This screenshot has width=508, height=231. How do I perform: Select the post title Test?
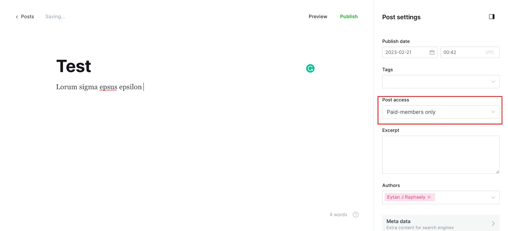[x=73, y=66]
